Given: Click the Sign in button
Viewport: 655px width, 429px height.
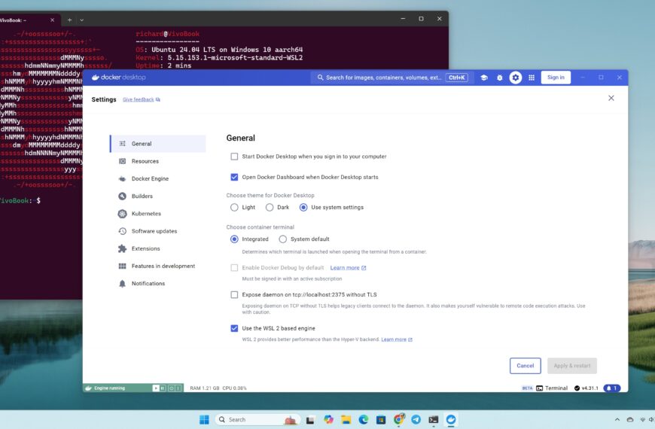Looking at the screenshot, I should (x=556, y=78).
